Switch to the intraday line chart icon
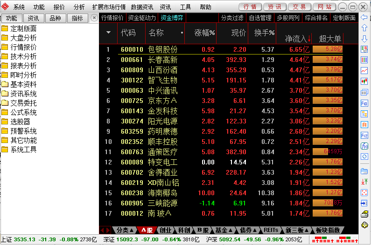This screenshot has height=245, width=371. [x=364, y=70]
